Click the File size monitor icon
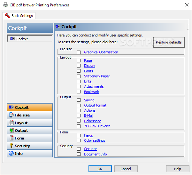This screenshot has height=175, width=192. click(x=11, y=115)
